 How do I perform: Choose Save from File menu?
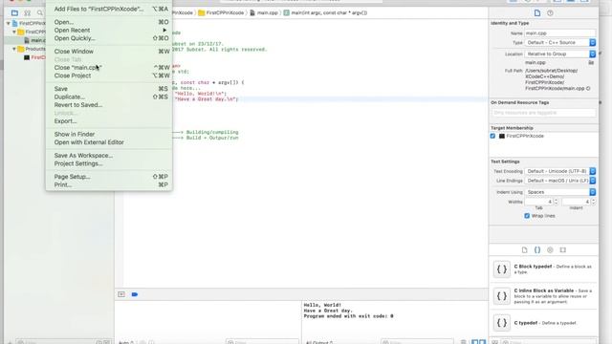point(109,89)
